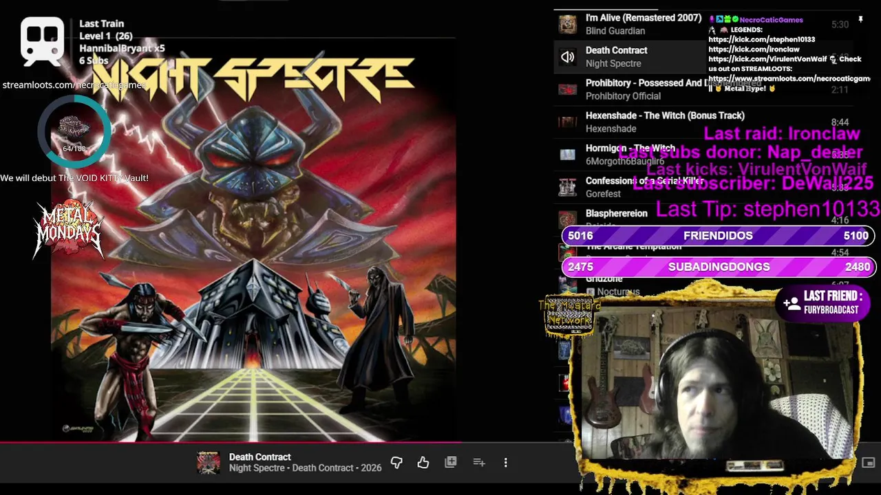Viewport: 881px width, 495px height.
Task: Click speaker icon on Death Contract row
Action: (567, 57)
